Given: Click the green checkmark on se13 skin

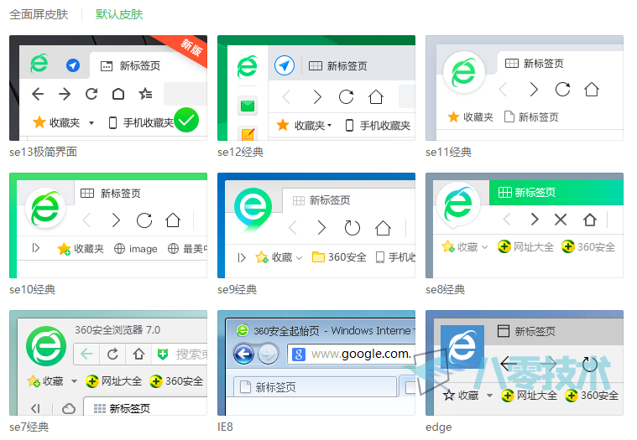Looking at the screenshot, I should [x=186, y=120].
